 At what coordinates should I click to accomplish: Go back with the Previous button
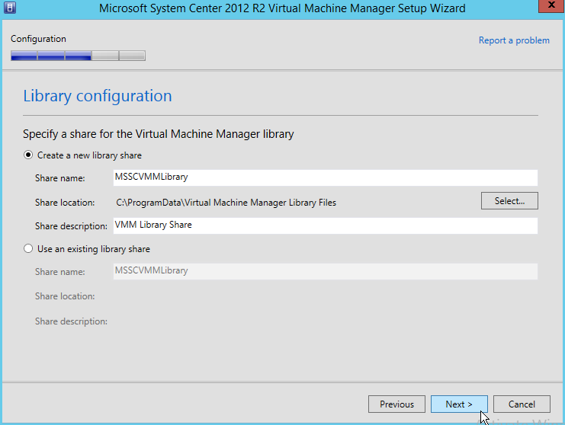pos(396,404)
